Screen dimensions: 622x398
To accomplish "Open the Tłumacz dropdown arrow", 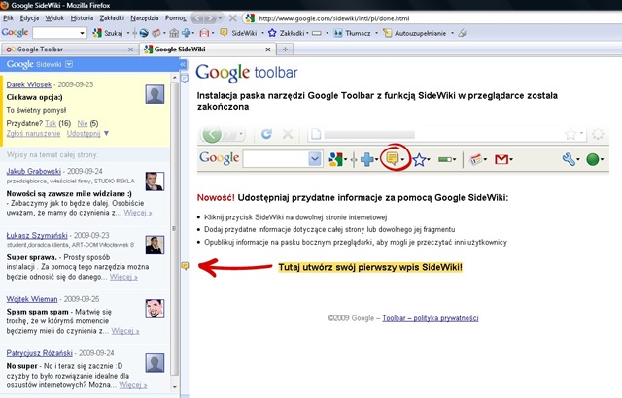I will coord(376,33).
